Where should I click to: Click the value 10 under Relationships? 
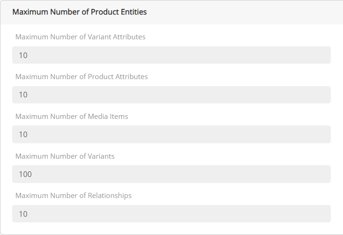click(23, 214)
